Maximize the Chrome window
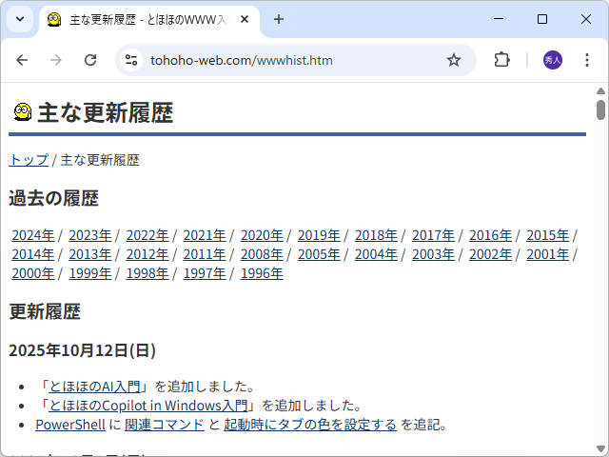This screenshot has width=609, height=457. 542,19
